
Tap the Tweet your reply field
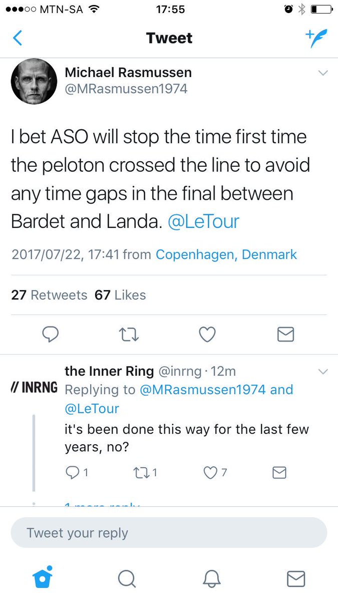pos(169,533)
